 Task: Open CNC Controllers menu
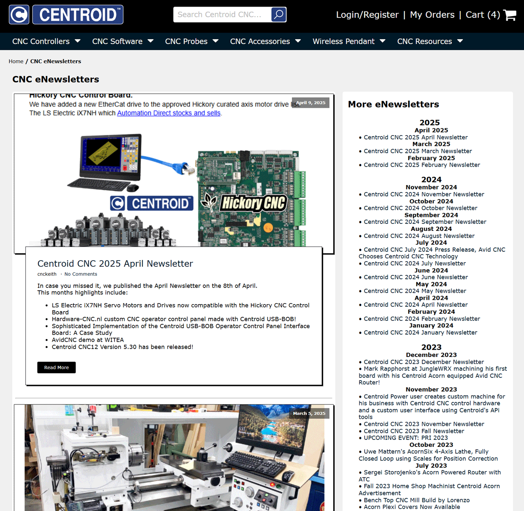click(x=41, y=41)
